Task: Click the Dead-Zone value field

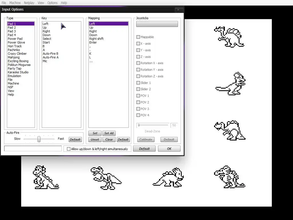Action: 174,125
